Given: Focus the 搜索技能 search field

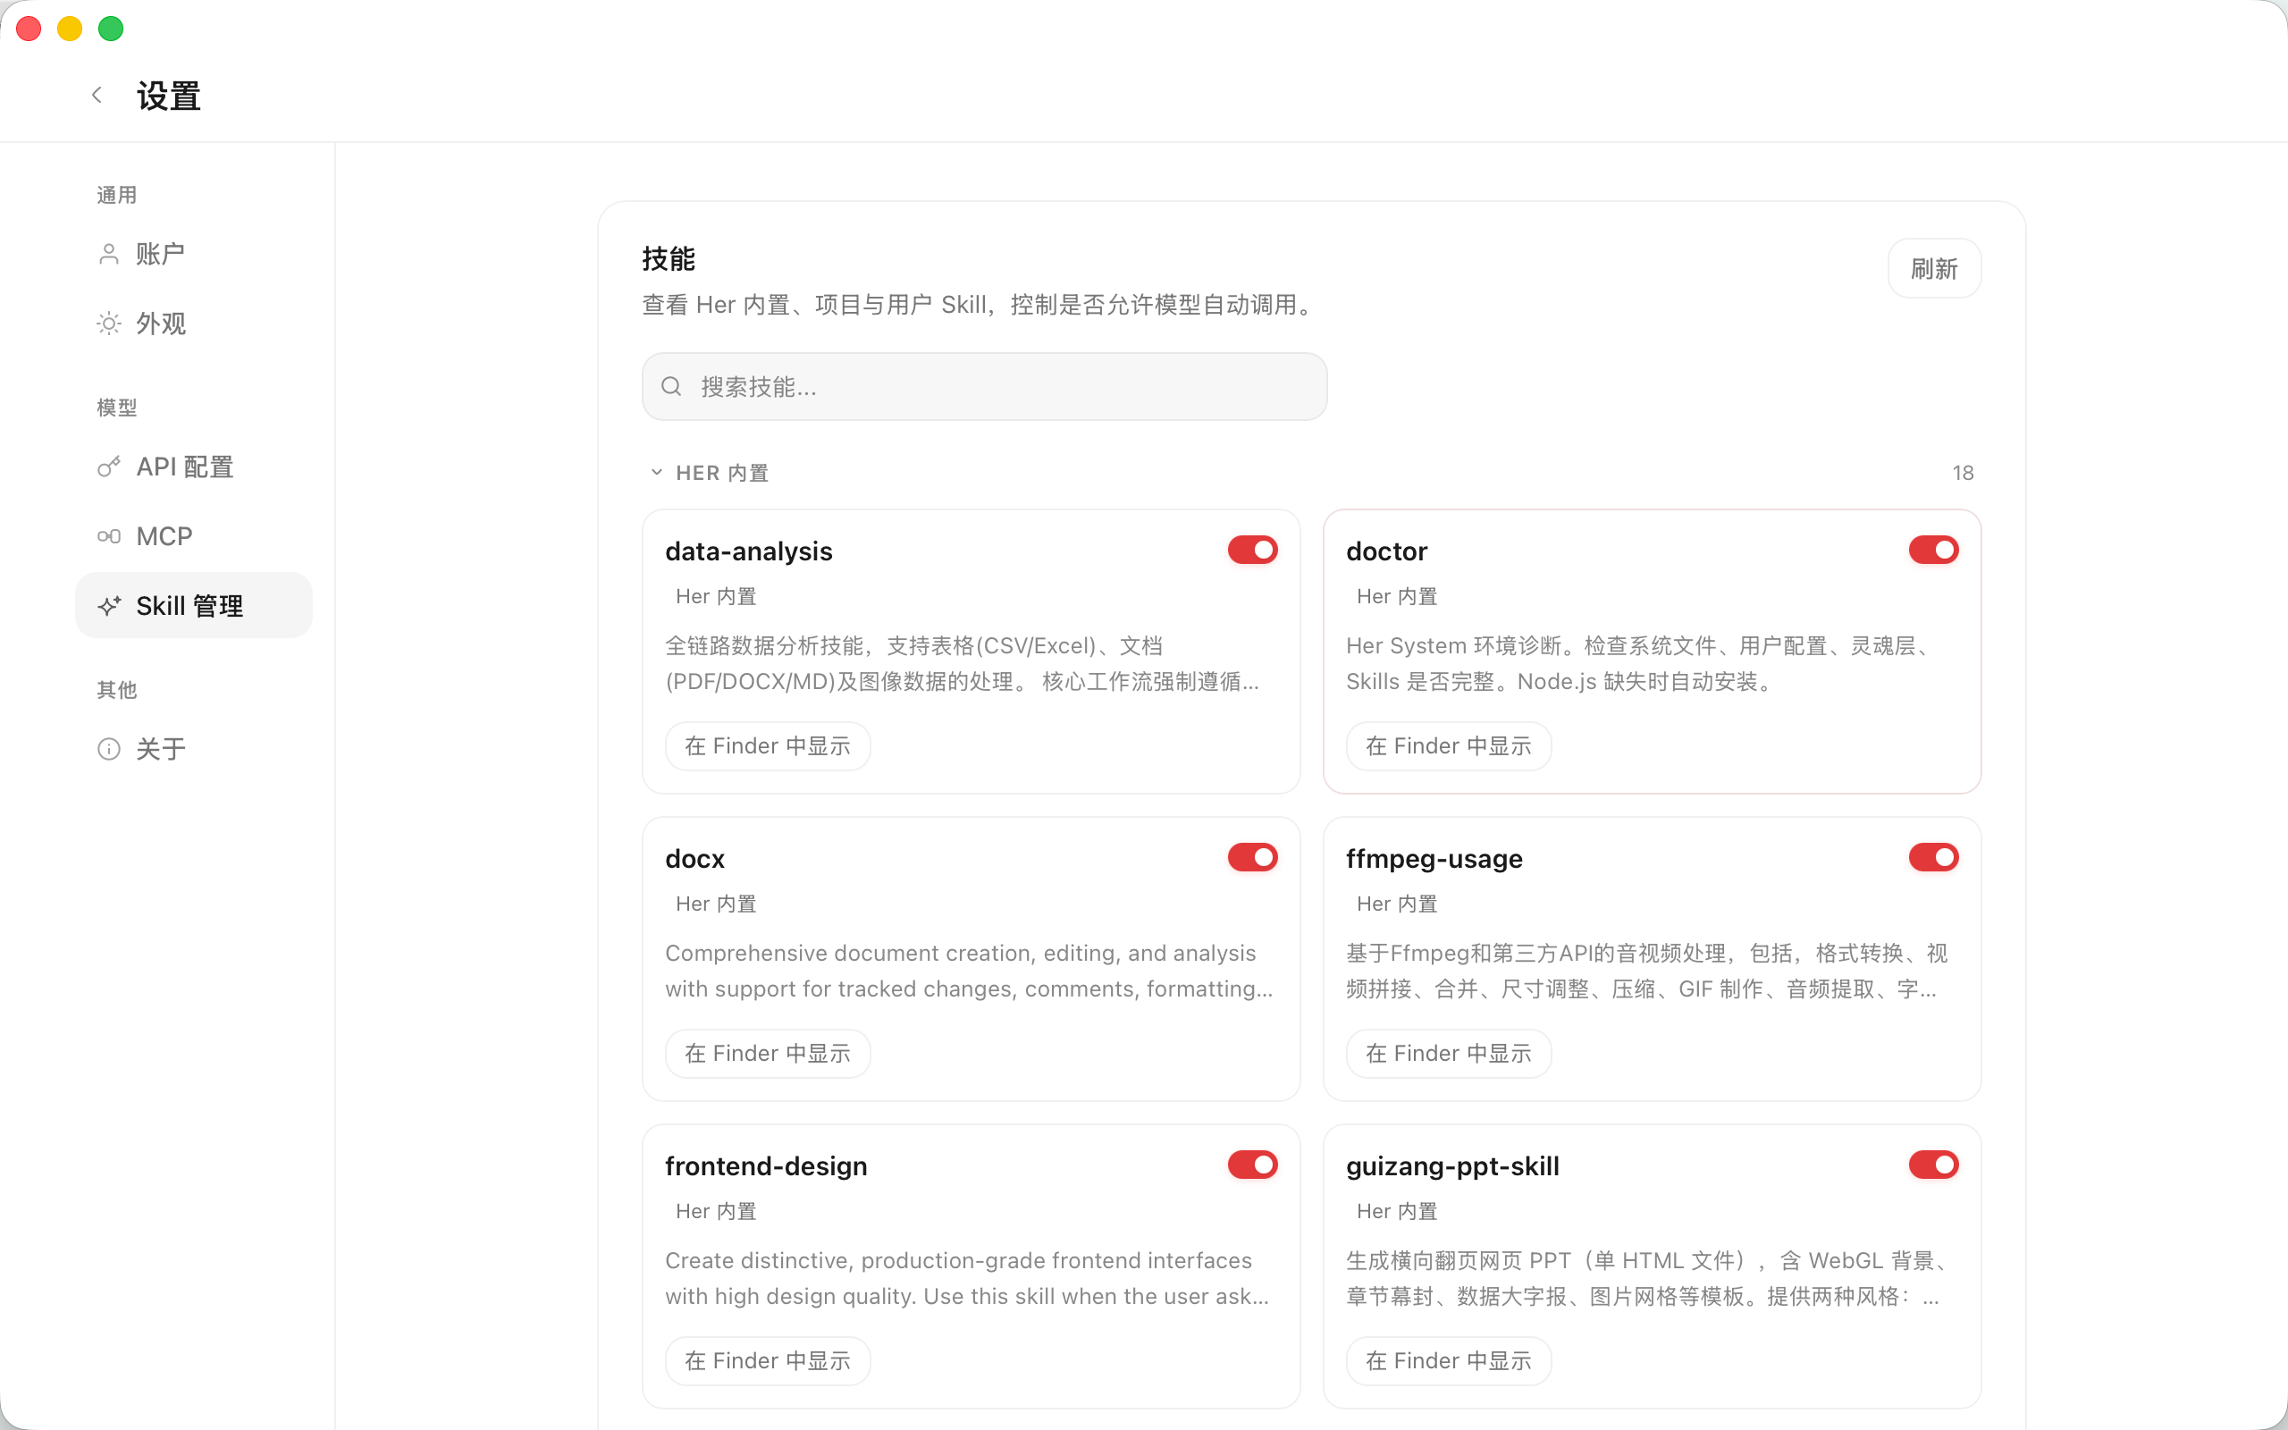Looking at the screenshot, I should point(984,387).
